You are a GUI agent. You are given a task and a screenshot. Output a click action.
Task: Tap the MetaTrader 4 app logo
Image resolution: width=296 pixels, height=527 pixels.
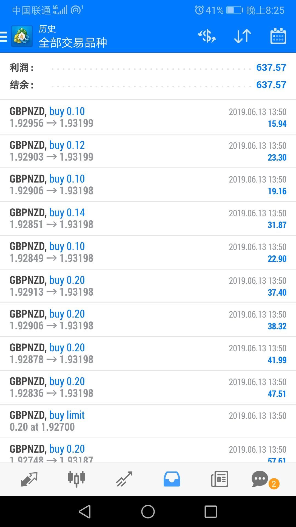click(x=22, y=36)
